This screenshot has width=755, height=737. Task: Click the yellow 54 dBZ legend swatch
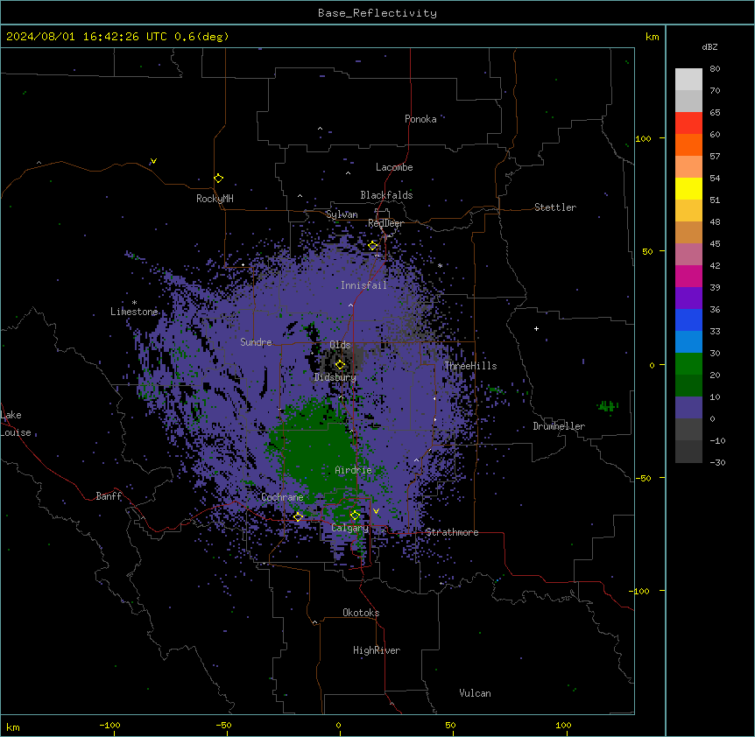[x=688, y=188]
